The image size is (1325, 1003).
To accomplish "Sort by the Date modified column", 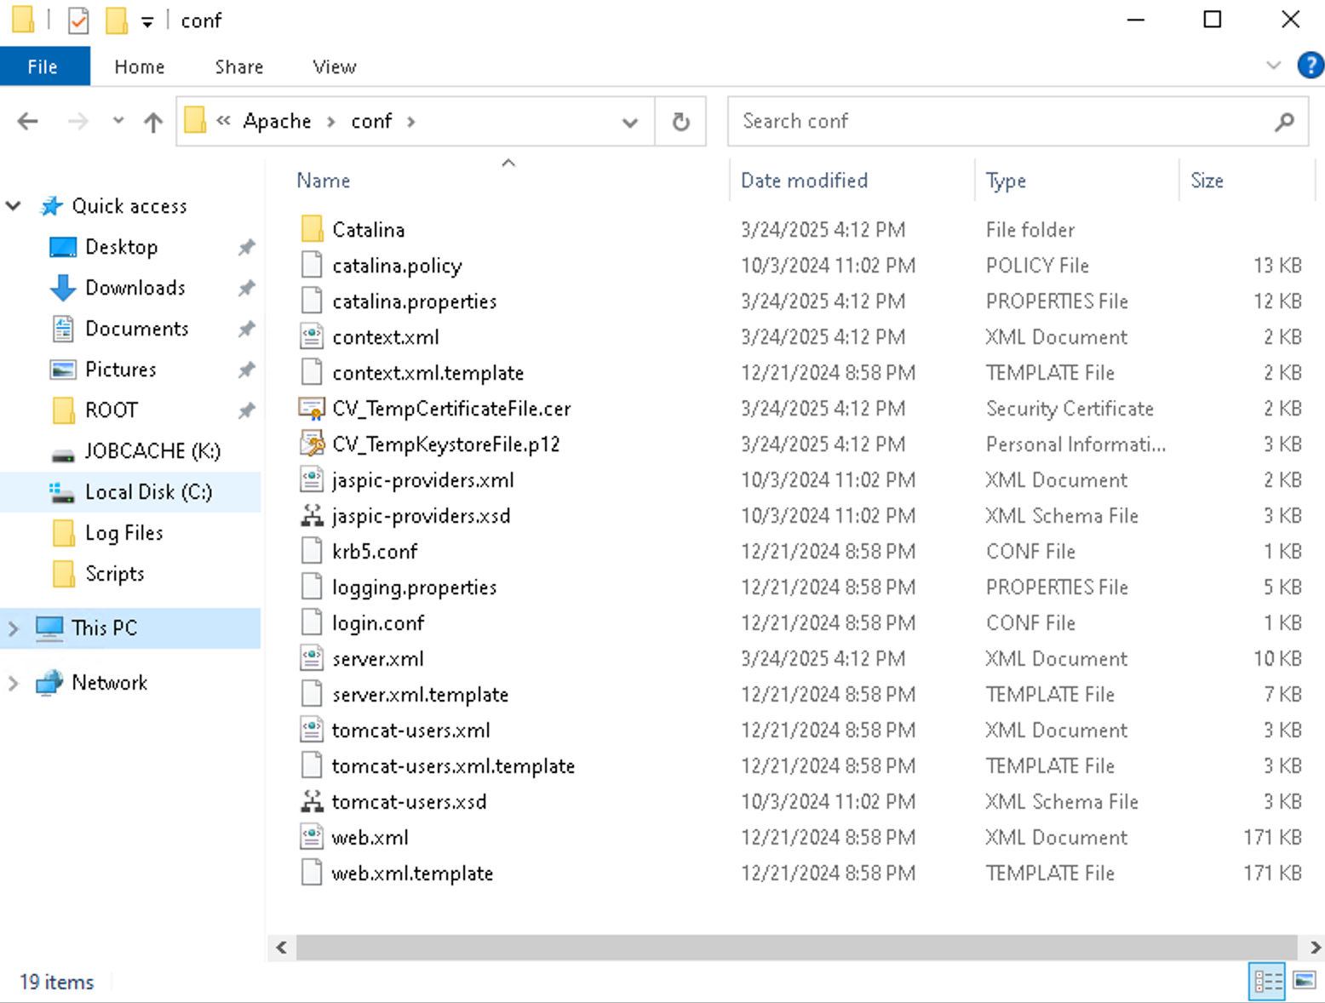I will (805, 181).
